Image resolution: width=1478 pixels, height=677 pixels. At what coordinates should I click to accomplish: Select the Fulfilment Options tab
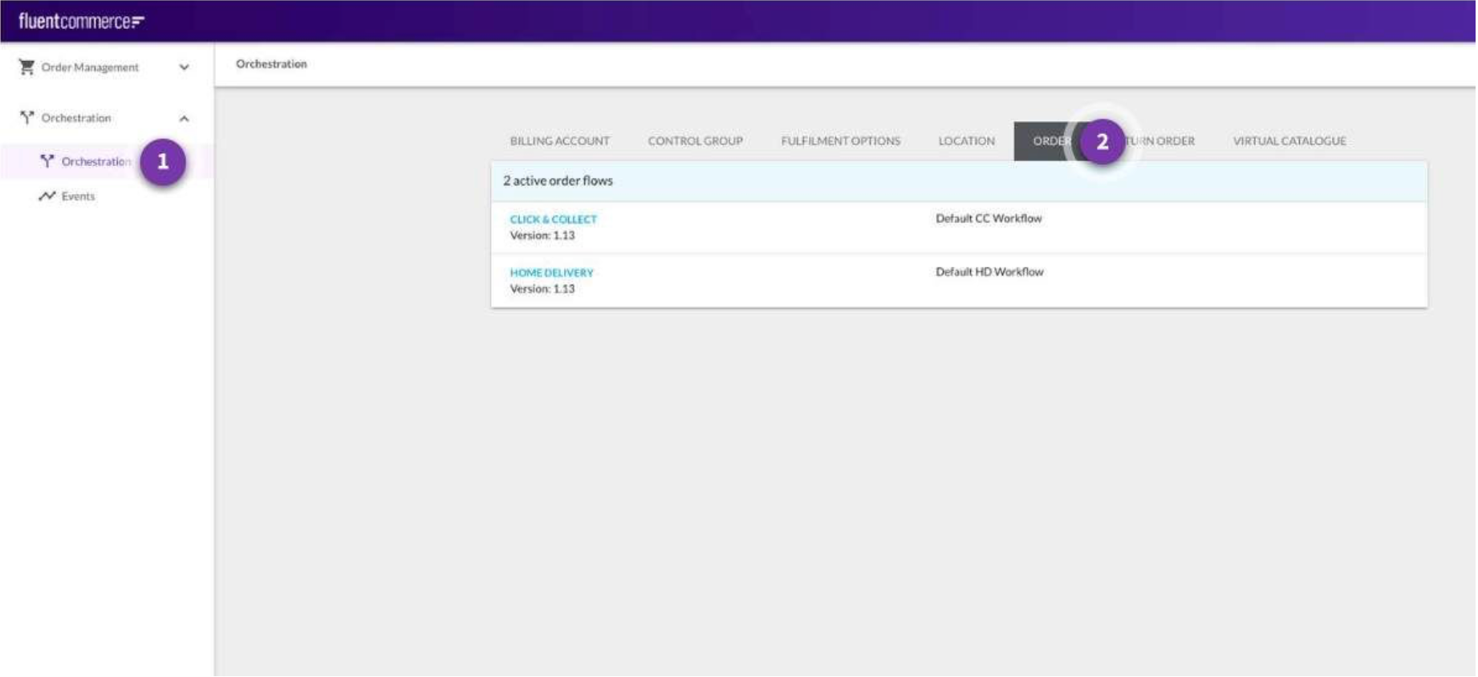pos(840,141)
